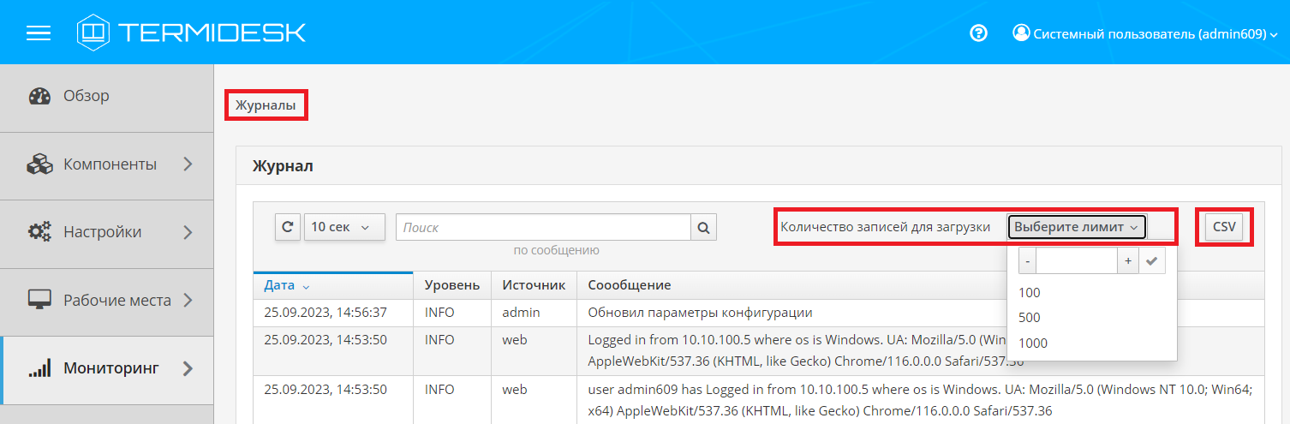
Task: Open the hamburger navigation menu
Action: 39,33
